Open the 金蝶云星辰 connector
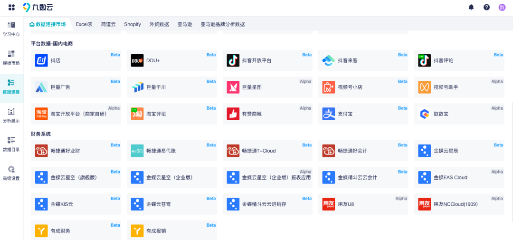The height and width of the screenshot is (240, 513). pos(459,151)
